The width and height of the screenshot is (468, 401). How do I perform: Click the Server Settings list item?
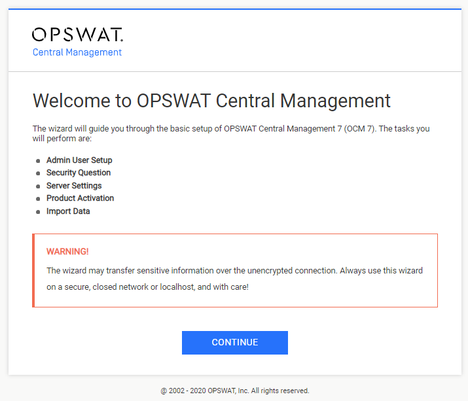click(74, 186)
